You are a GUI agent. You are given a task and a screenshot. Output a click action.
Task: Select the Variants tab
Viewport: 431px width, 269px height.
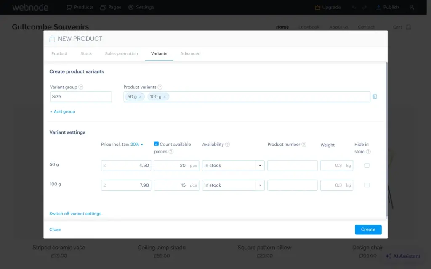[x=159, y=53]
